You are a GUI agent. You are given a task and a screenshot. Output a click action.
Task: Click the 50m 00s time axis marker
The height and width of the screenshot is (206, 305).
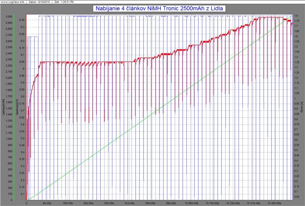point(150,203)
